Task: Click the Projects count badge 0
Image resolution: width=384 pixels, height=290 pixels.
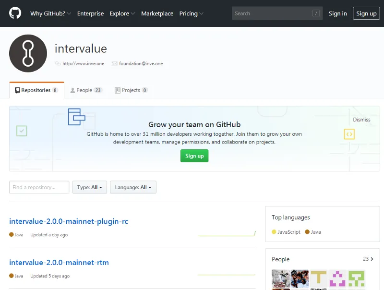Action: (x=145, y=90)
